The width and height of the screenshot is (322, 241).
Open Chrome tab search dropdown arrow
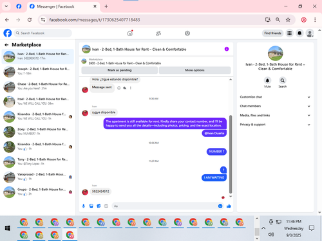[6, 6]
